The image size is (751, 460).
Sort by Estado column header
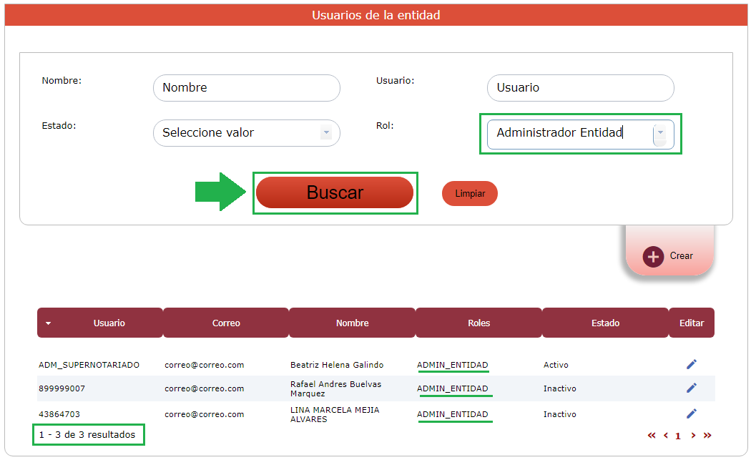(x=605, y=323)
